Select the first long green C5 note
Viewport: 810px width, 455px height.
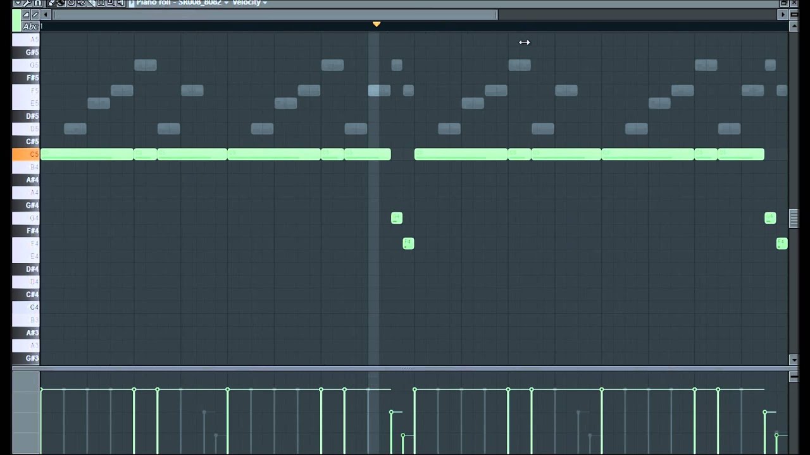(87, 154)
